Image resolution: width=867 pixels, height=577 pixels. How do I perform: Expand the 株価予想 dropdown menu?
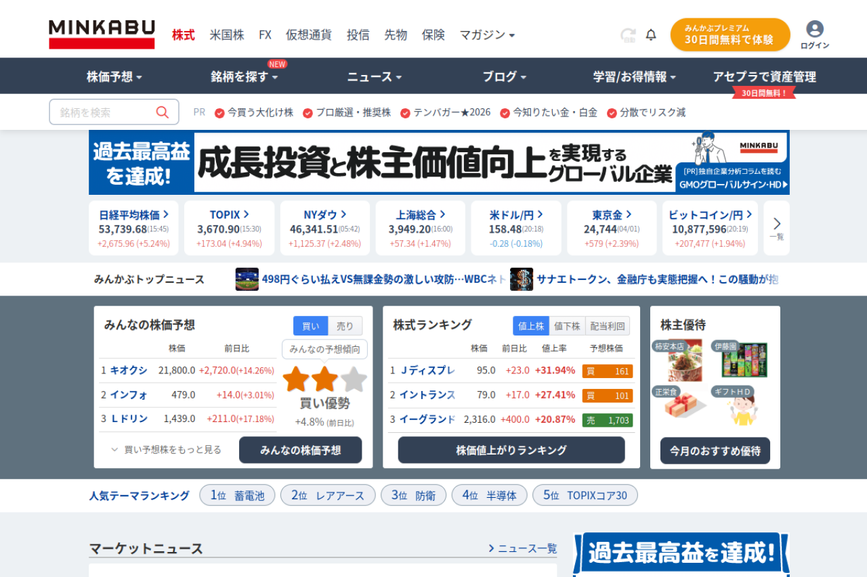point(114,76)
